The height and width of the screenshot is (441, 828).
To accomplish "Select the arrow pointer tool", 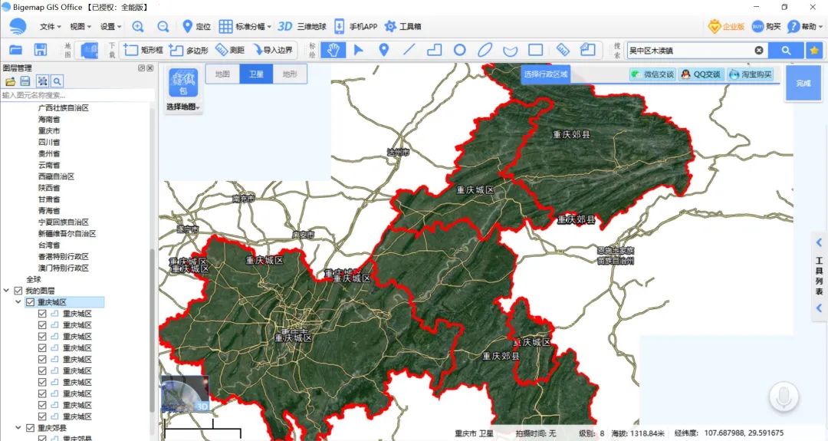I will [359, 50].
